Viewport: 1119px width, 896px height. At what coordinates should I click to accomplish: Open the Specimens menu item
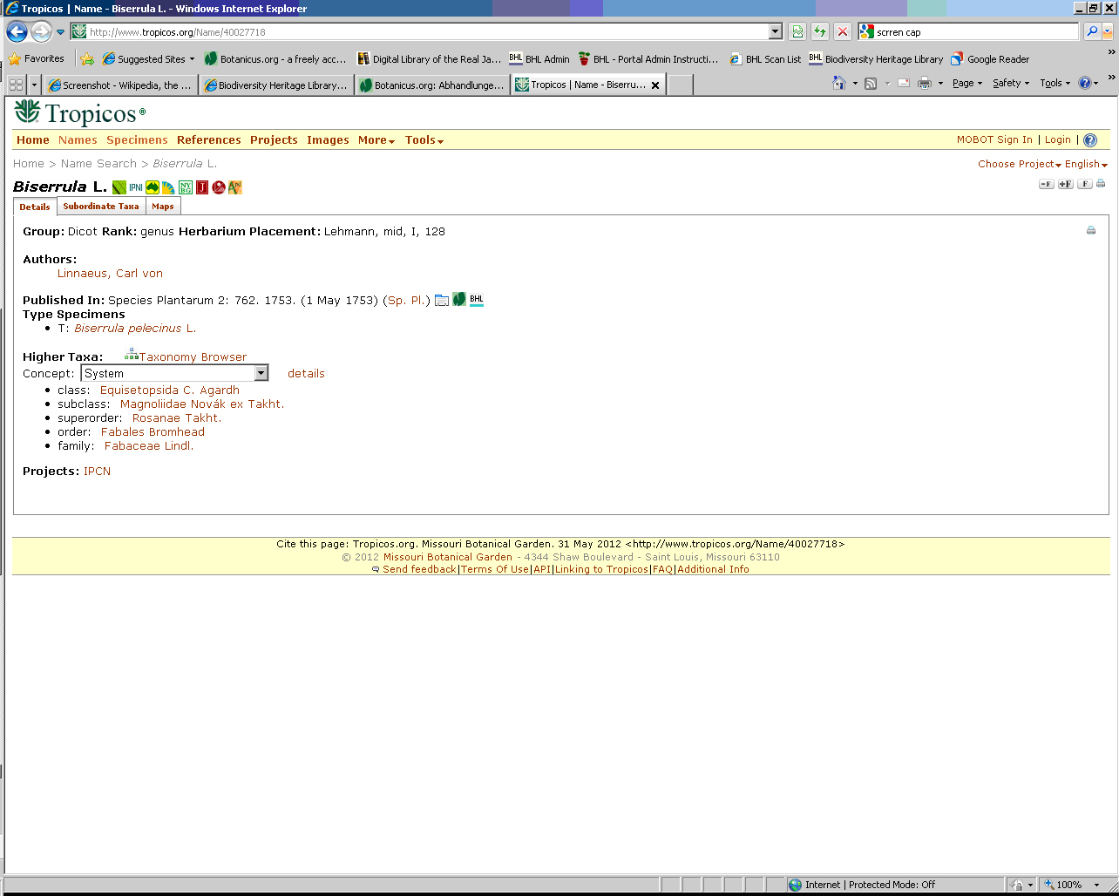point(137,140)
